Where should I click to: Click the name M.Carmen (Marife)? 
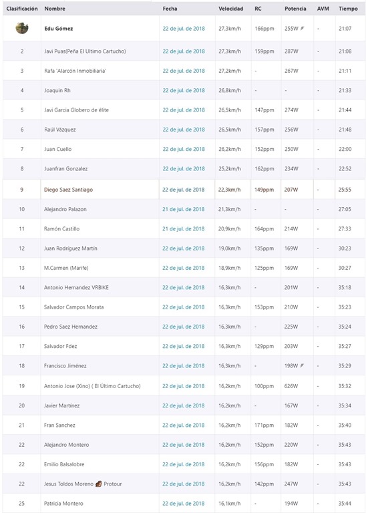click(66, 268)
